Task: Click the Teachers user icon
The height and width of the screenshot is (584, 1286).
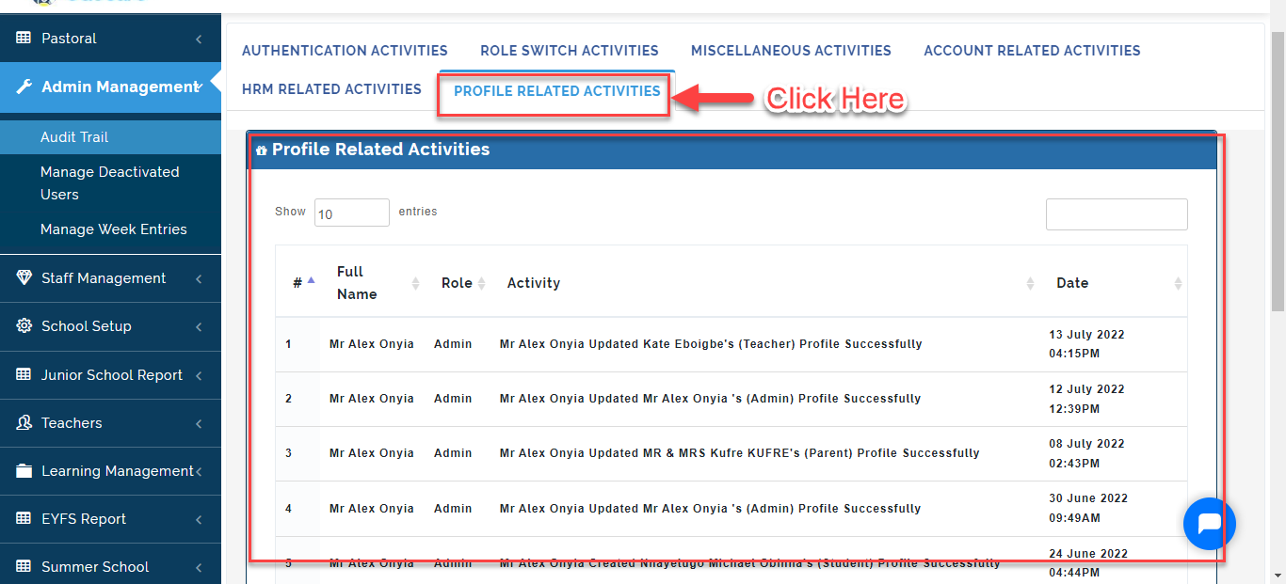Action: [x=24, y=423]
